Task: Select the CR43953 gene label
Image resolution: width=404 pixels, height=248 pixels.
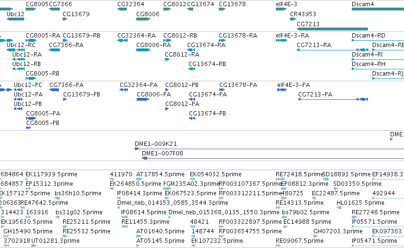Action: (303, 14)
